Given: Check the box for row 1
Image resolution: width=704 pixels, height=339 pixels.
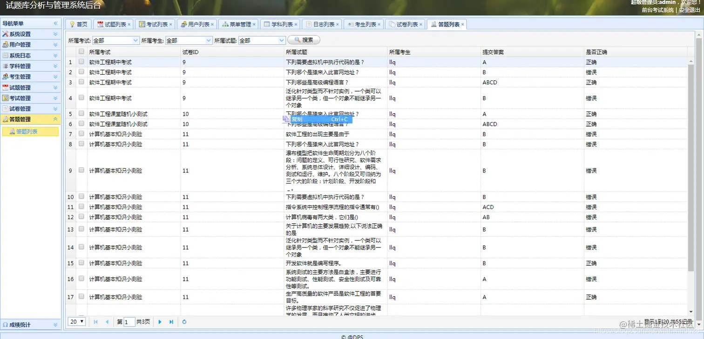Looking at the screenshot, I should click(81, 61).
